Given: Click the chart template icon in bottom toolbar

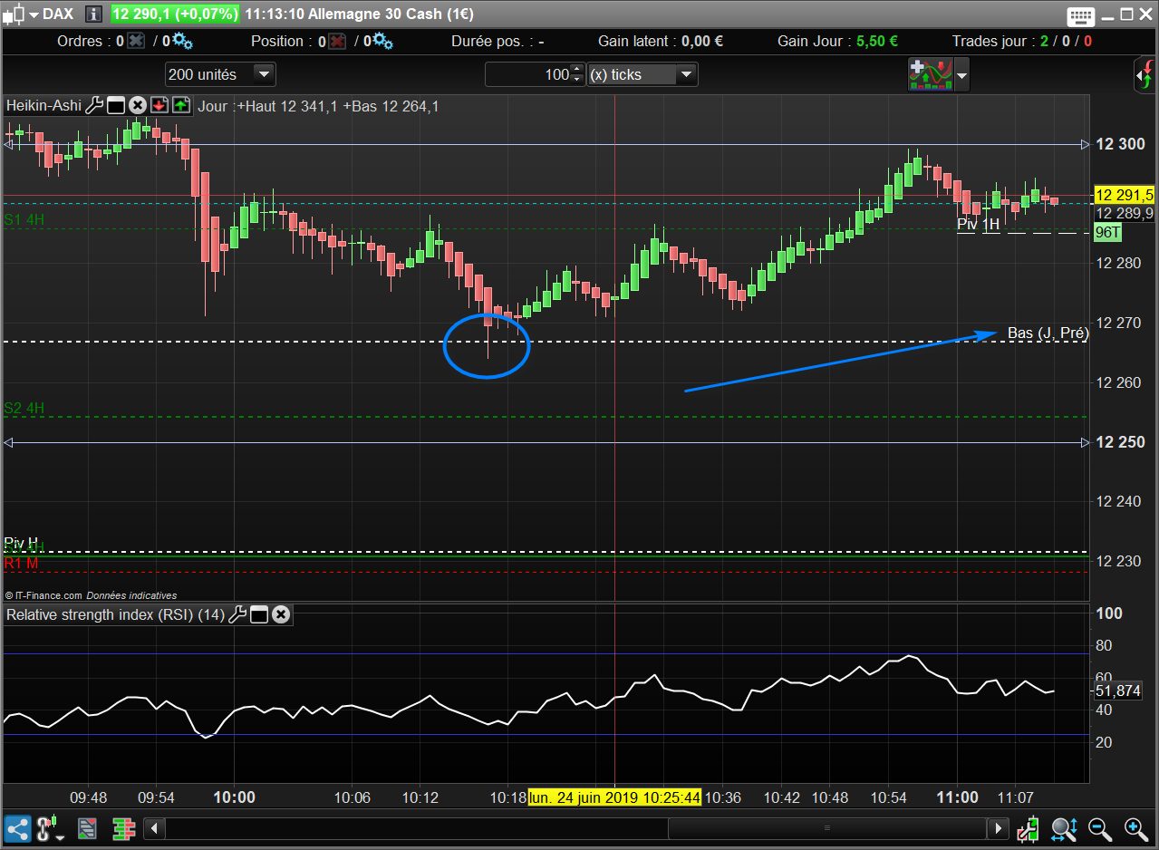Looking at the screenshot, I should pos(87,827).
